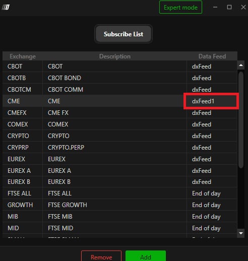Select the FTSE ALL exchange cell
Screen dimensions: 248x261
click(x=23, y=193)
